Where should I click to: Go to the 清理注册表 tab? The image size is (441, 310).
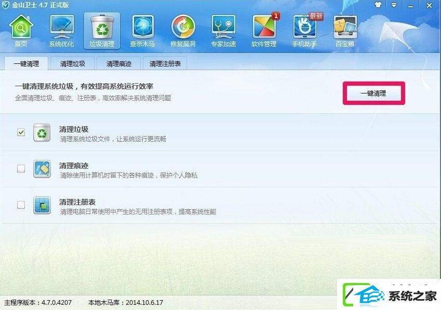165,63
